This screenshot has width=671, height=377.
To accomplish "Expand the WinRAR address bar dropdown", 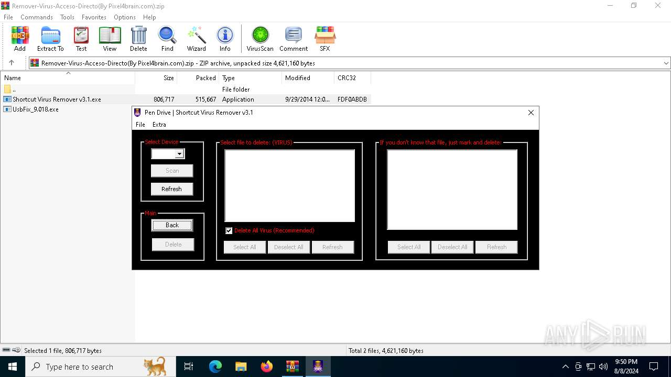I will pos(666,63).
